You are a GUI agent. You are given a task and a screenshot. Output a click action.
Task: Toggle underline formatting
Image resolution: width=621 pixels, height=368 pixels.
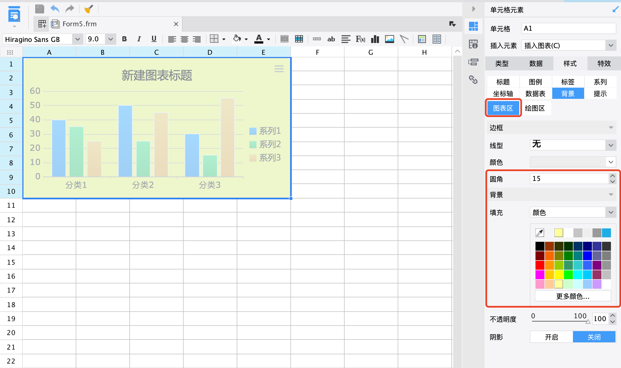tap(154, 39)
